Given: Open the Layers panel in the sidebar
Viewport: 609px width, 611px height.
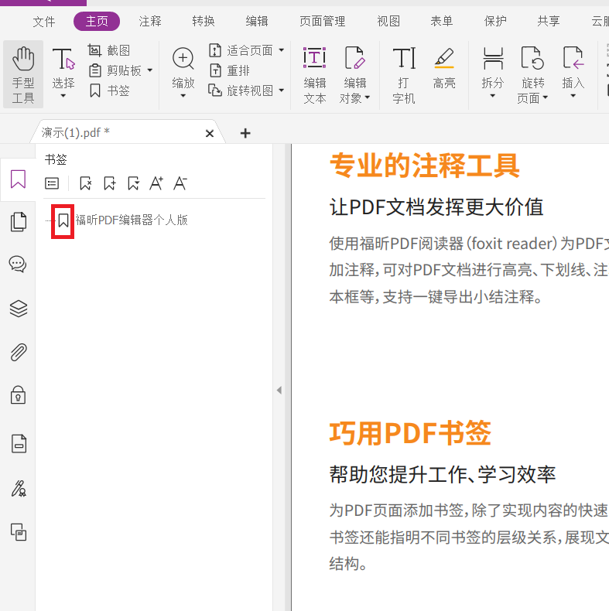Looking at the screenshot, I should click(x=18, y=309).
